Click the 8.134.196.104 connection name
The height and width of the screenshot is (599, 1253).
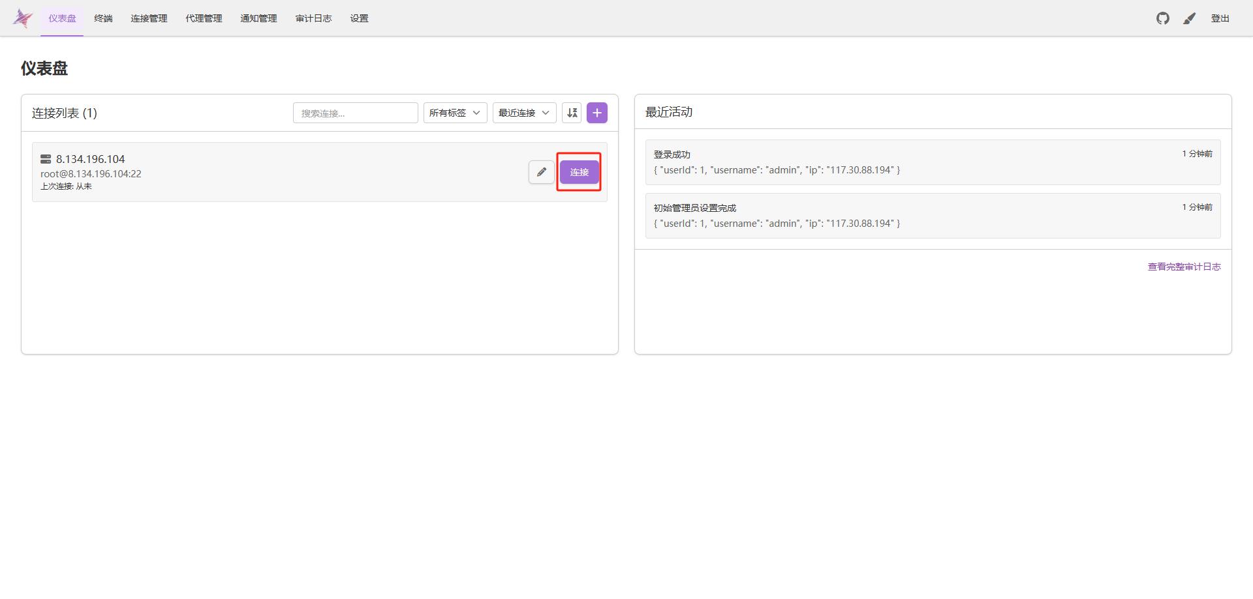(90, 159)
